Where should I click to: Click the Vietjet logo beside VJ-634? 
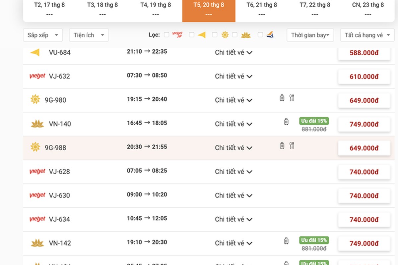37,219
